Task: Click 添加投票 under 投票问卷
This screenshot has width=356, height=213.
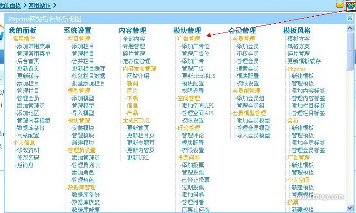Action: point(193,165)
